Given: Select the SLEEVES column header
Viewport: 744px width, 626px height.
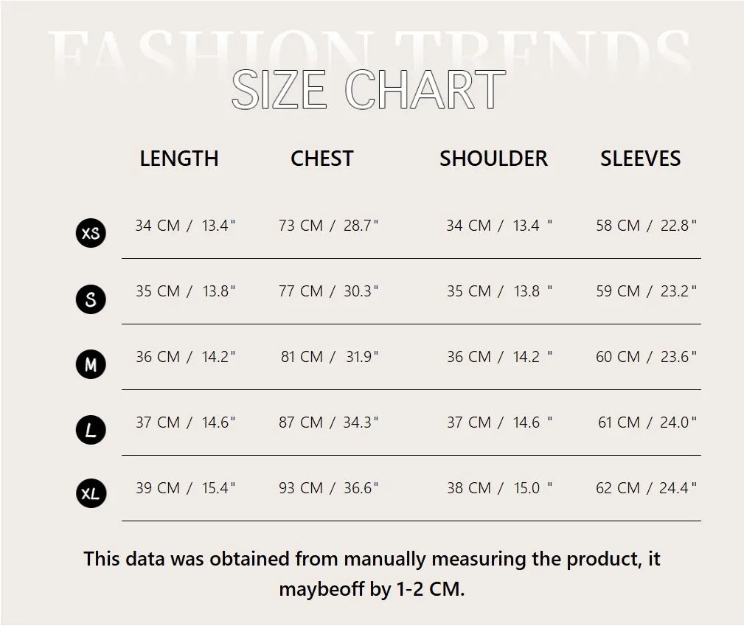Looking at the screenshot, I should [x=640, y=159].
